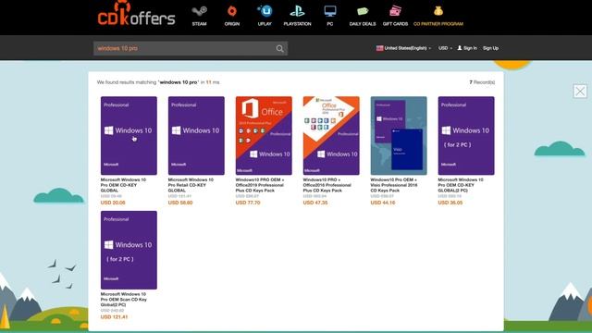Screen dimensions: 592x333
Task: Click the price USD 47.35
Action: point(315,203)
